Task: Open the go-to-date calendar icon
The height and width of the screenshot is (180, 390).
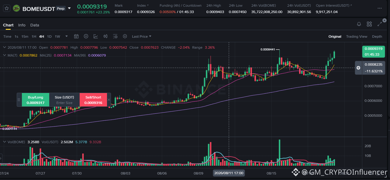Action: point(76,36)
